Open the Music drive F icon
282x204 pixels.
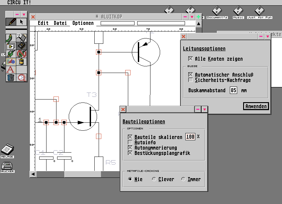tap(238, 12)
